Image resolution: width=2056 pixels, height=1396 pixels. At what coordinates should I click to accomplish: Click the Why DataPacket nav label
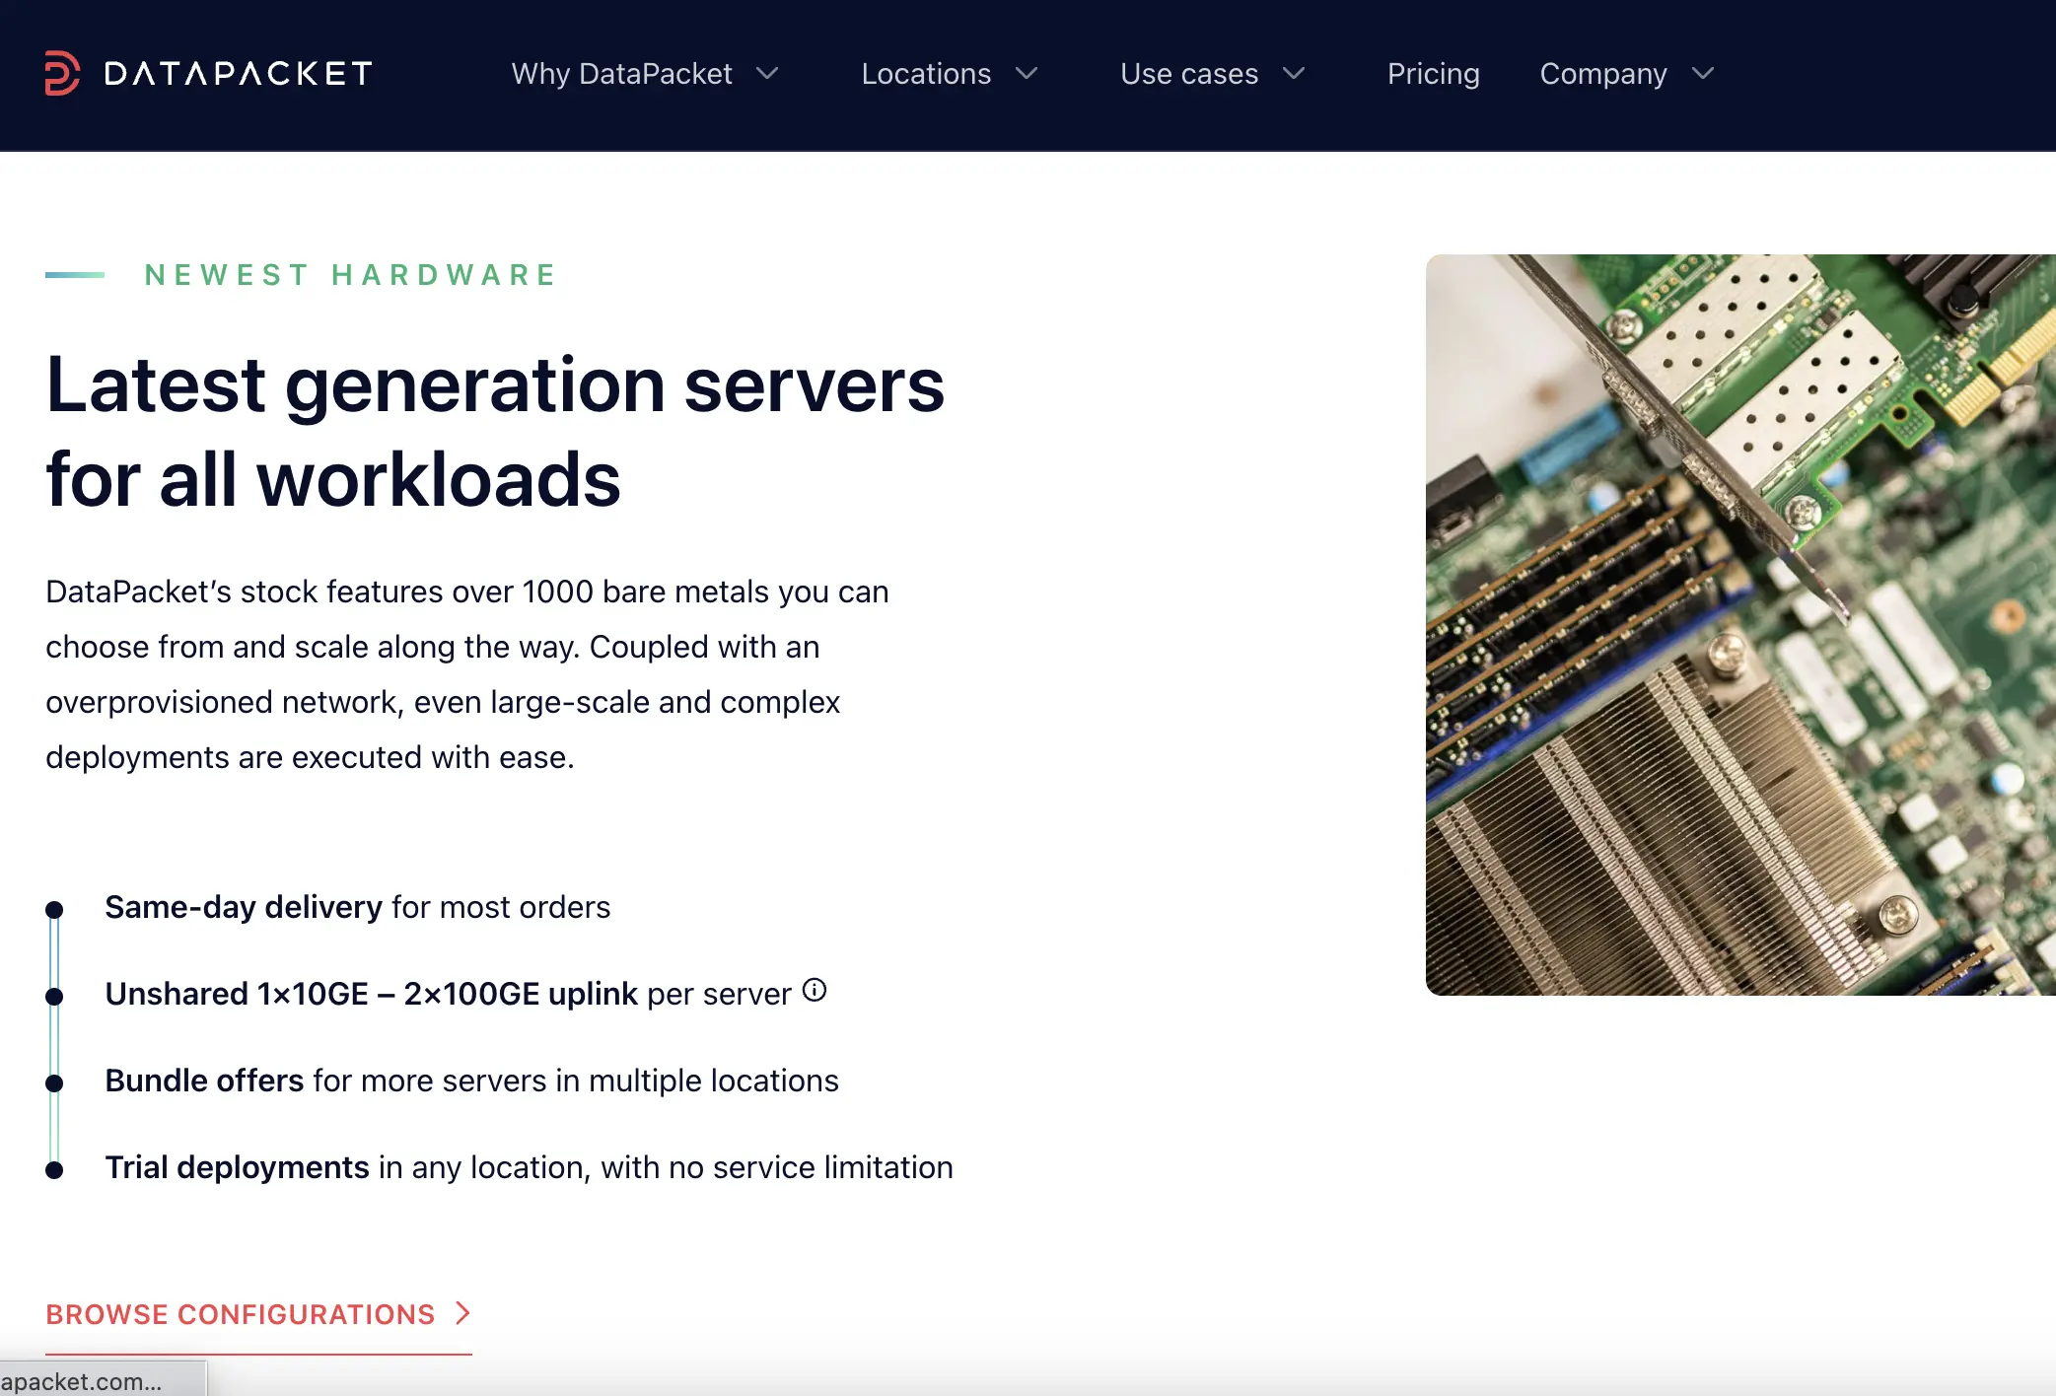coord(621,74)
